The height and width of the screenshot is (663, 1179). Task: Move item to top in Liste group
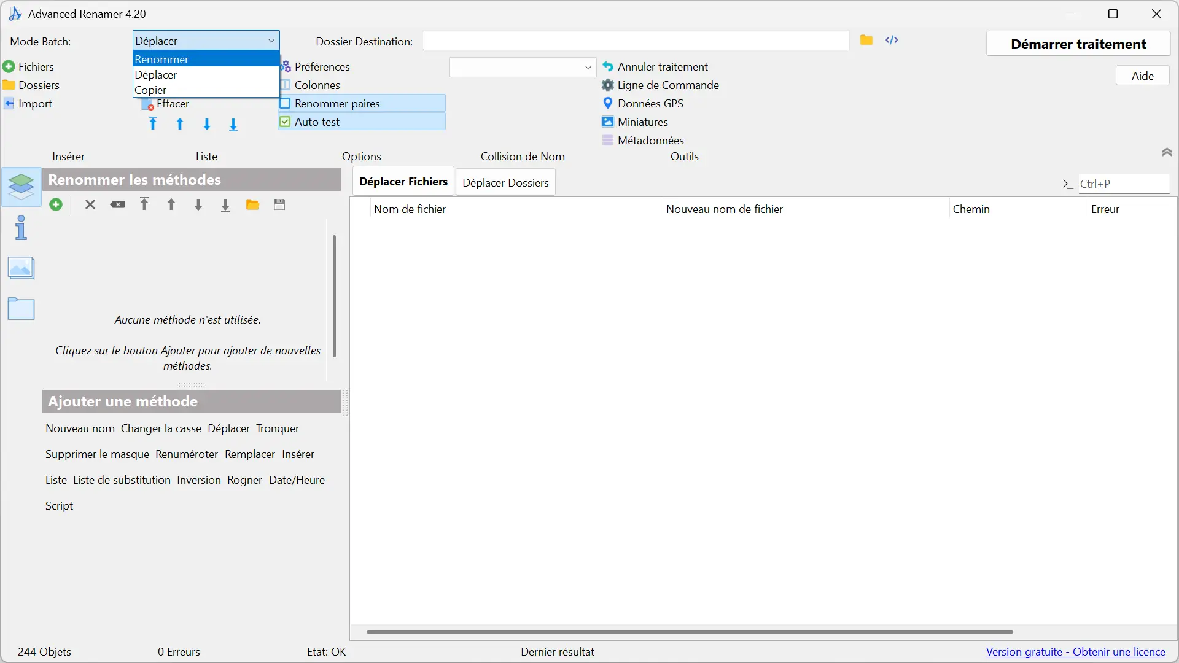click(153, 124)
